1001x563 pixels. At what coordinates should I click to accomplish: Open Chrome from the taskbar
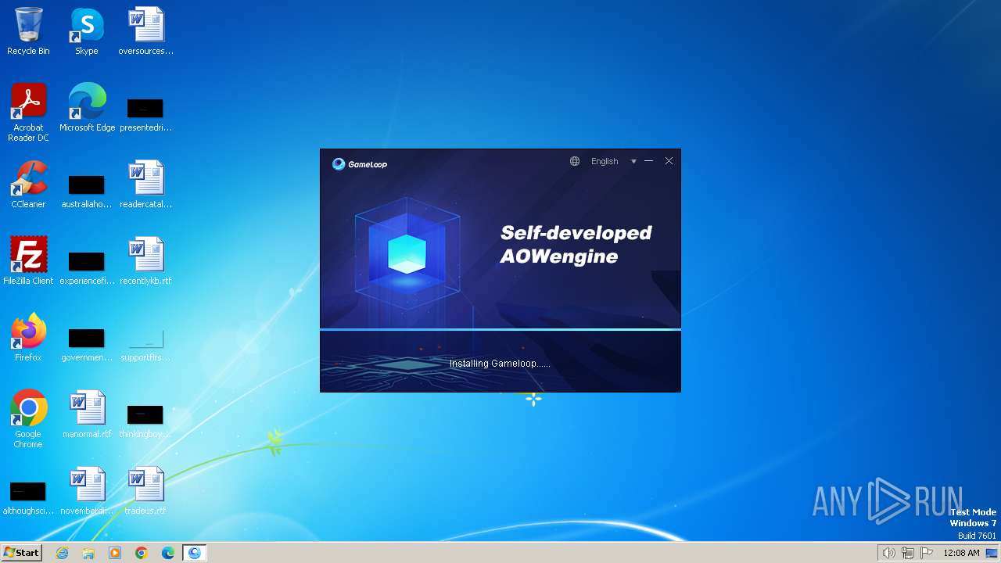[x=142, y=553]
